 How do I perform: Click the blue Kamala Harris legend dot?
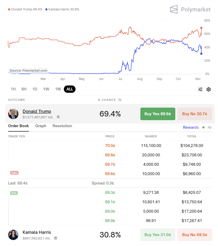click(46, 9)
